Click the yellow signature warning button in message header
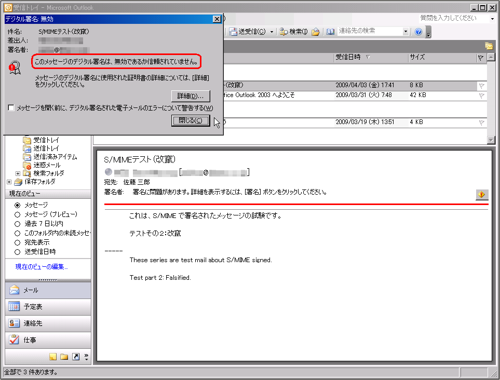500x380 pixels. (481, 195)
